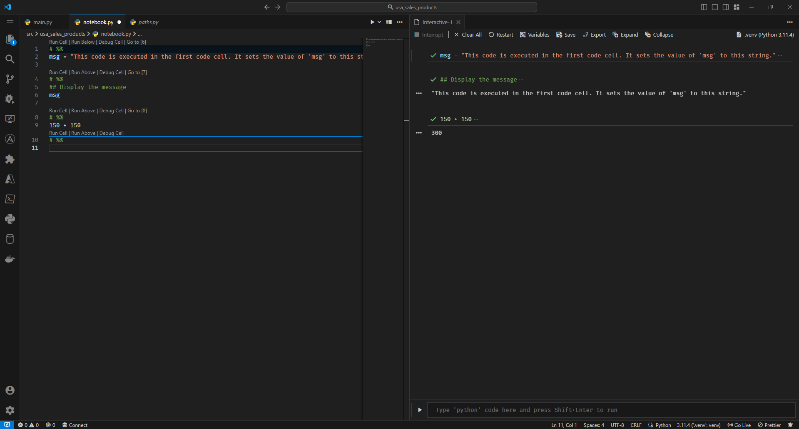This screenshot has width=799, height=429.
Task: Open the remote window status indicator
Action: pyautogui.click(x=7, y=425)
